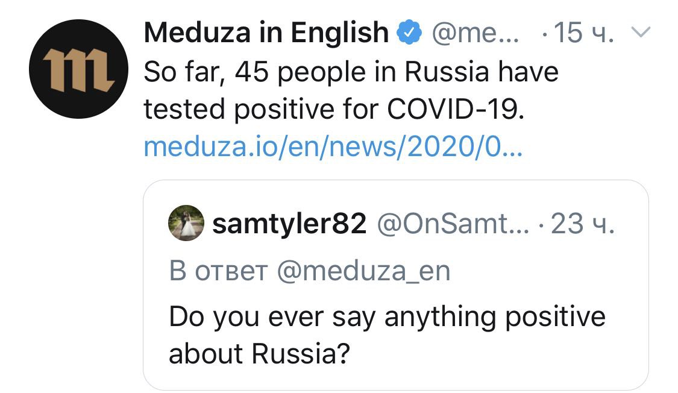Screen dimensions: 678x393
Task: Click the Meduza in English display name
Action: [x=266, y=33]
